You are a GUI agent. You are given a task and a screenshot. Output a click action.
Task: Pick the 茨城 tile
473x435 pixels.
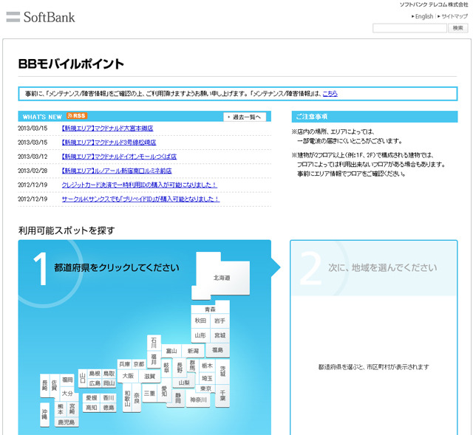tap(222, 371)
